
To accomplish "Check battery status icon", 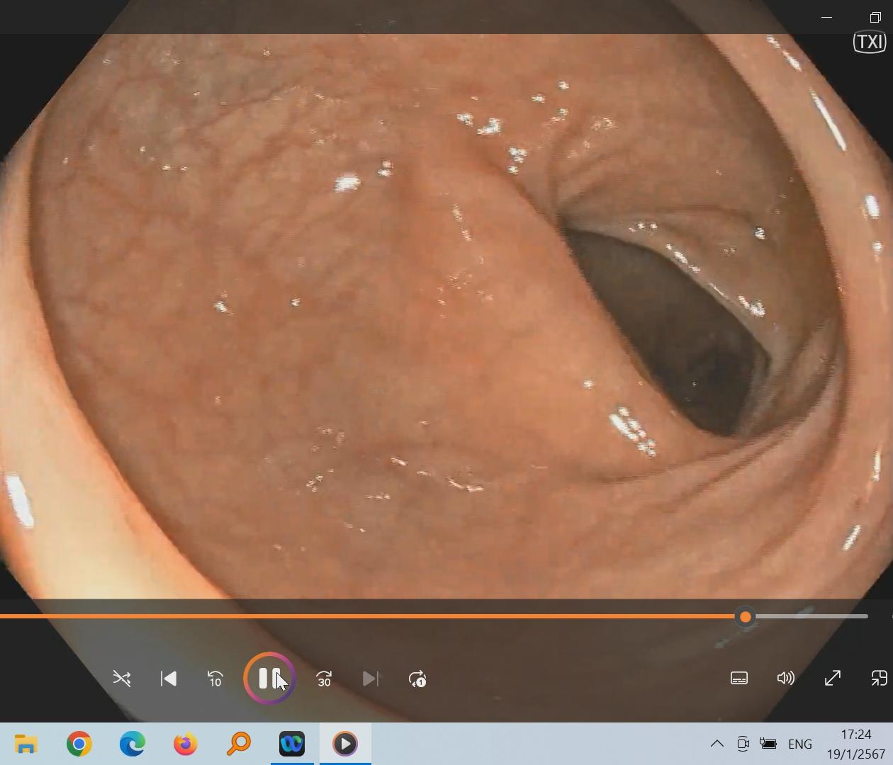I will click(x=768, y=744).
